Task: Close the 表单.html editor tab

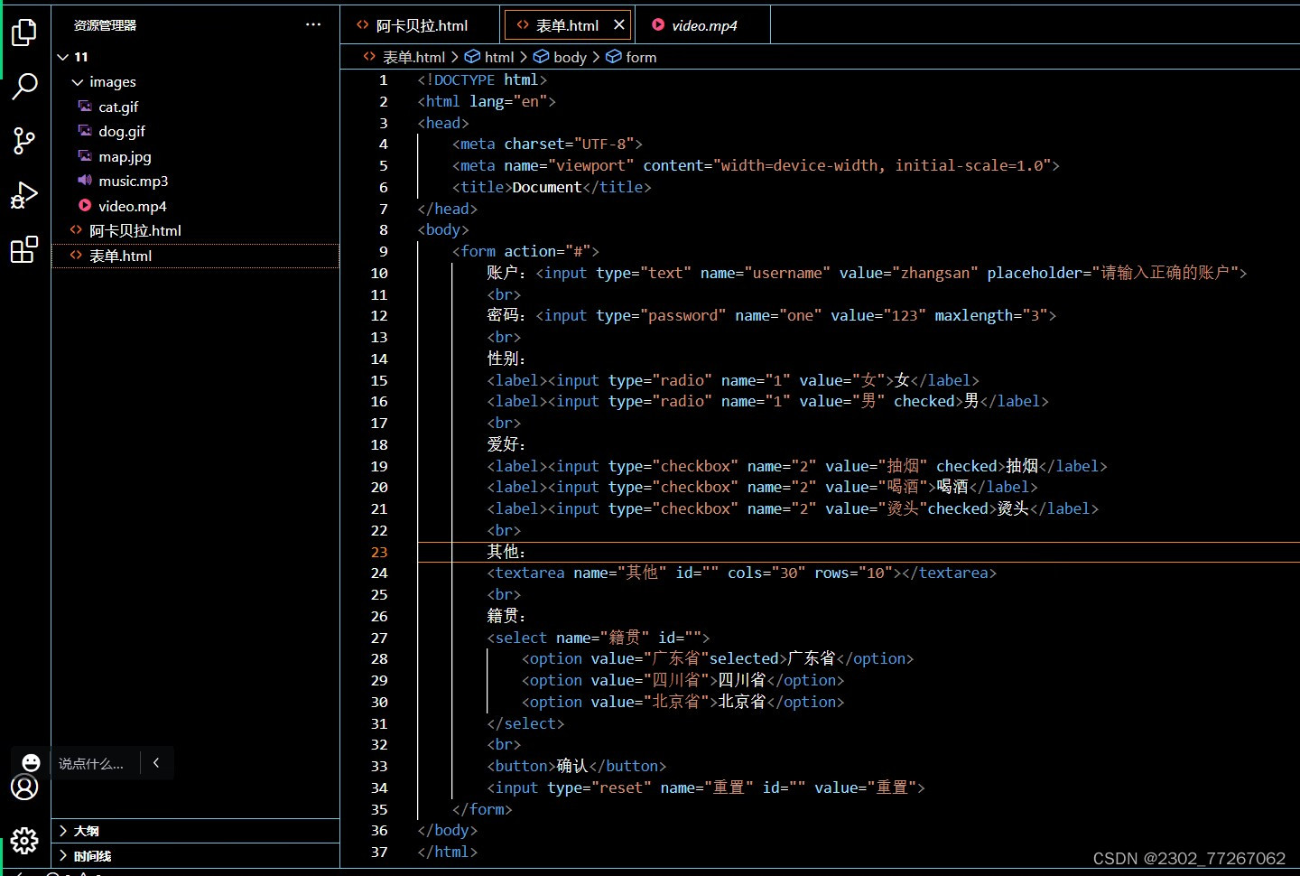Action: [619, 25]
